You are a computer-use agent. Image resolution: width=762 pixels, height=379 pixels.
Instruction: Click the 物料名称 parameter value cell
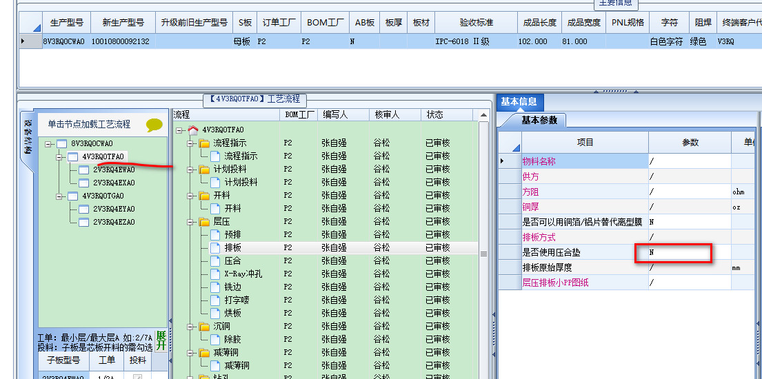(690, 161)
